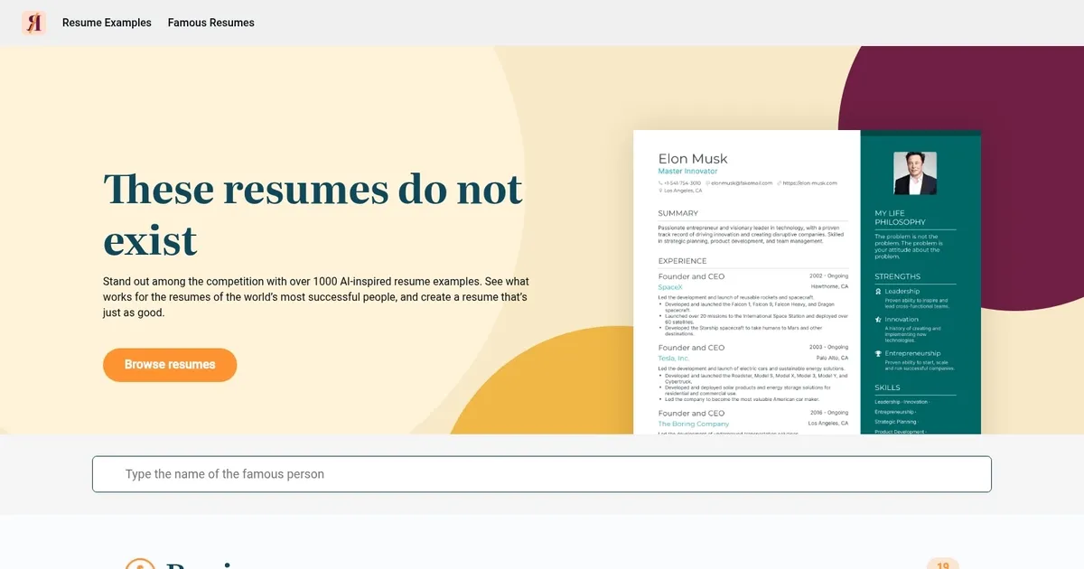Click the "Tesla, Inc." company name

pyautogui.click(x=674, y=358)
